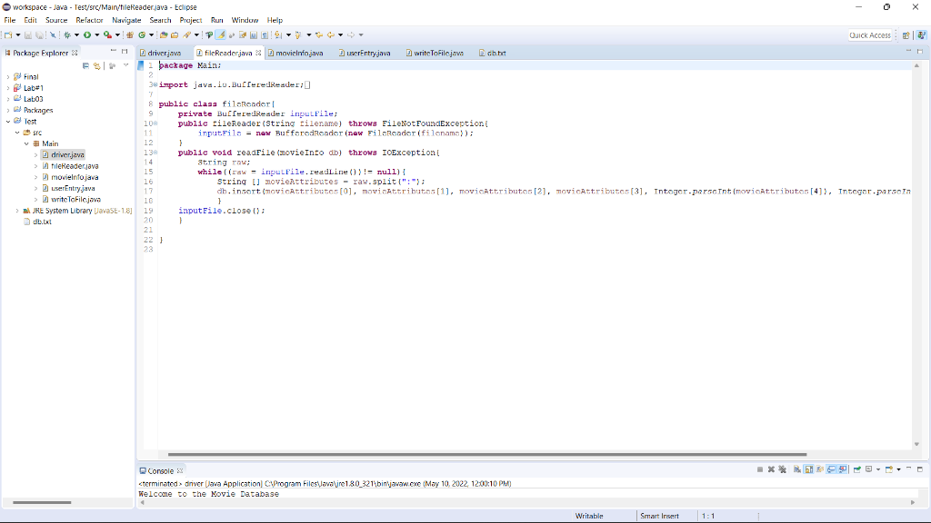Click the New Java Package icon

(x=130, y=35)
